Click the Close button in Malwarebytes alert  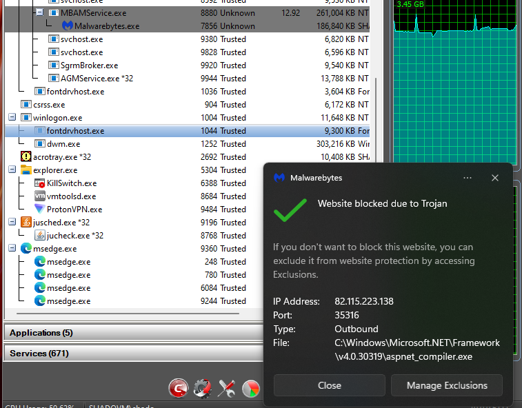[329, 385]
